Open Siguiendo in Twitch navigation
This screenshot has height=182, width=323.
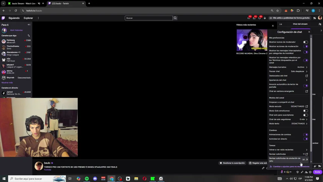pos(14,18)
